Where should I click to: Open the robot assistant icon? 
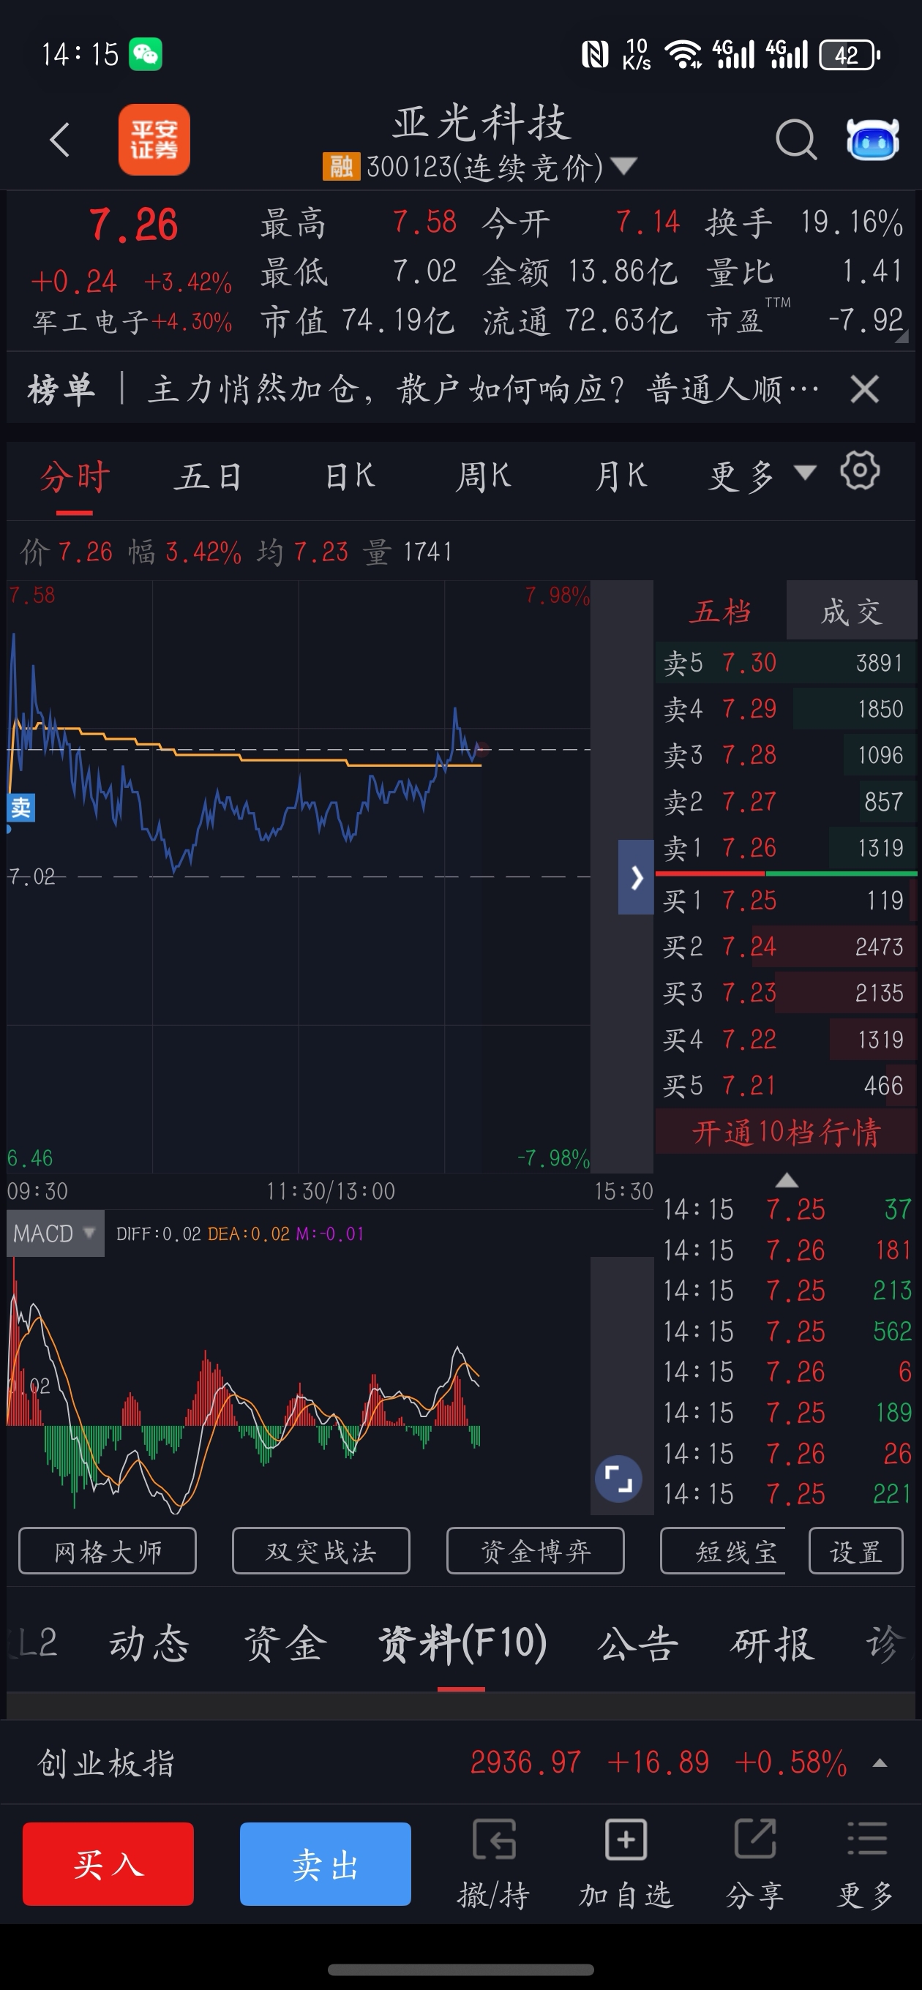pos(872,140)
